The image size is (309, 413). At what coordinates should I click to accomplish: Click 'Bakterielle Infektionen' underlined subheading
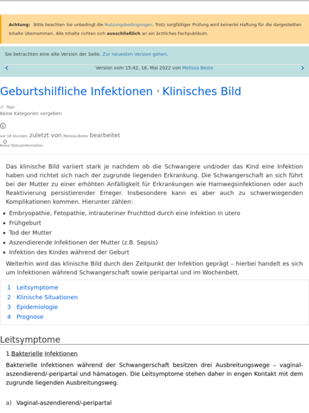(x=45, y=354)
